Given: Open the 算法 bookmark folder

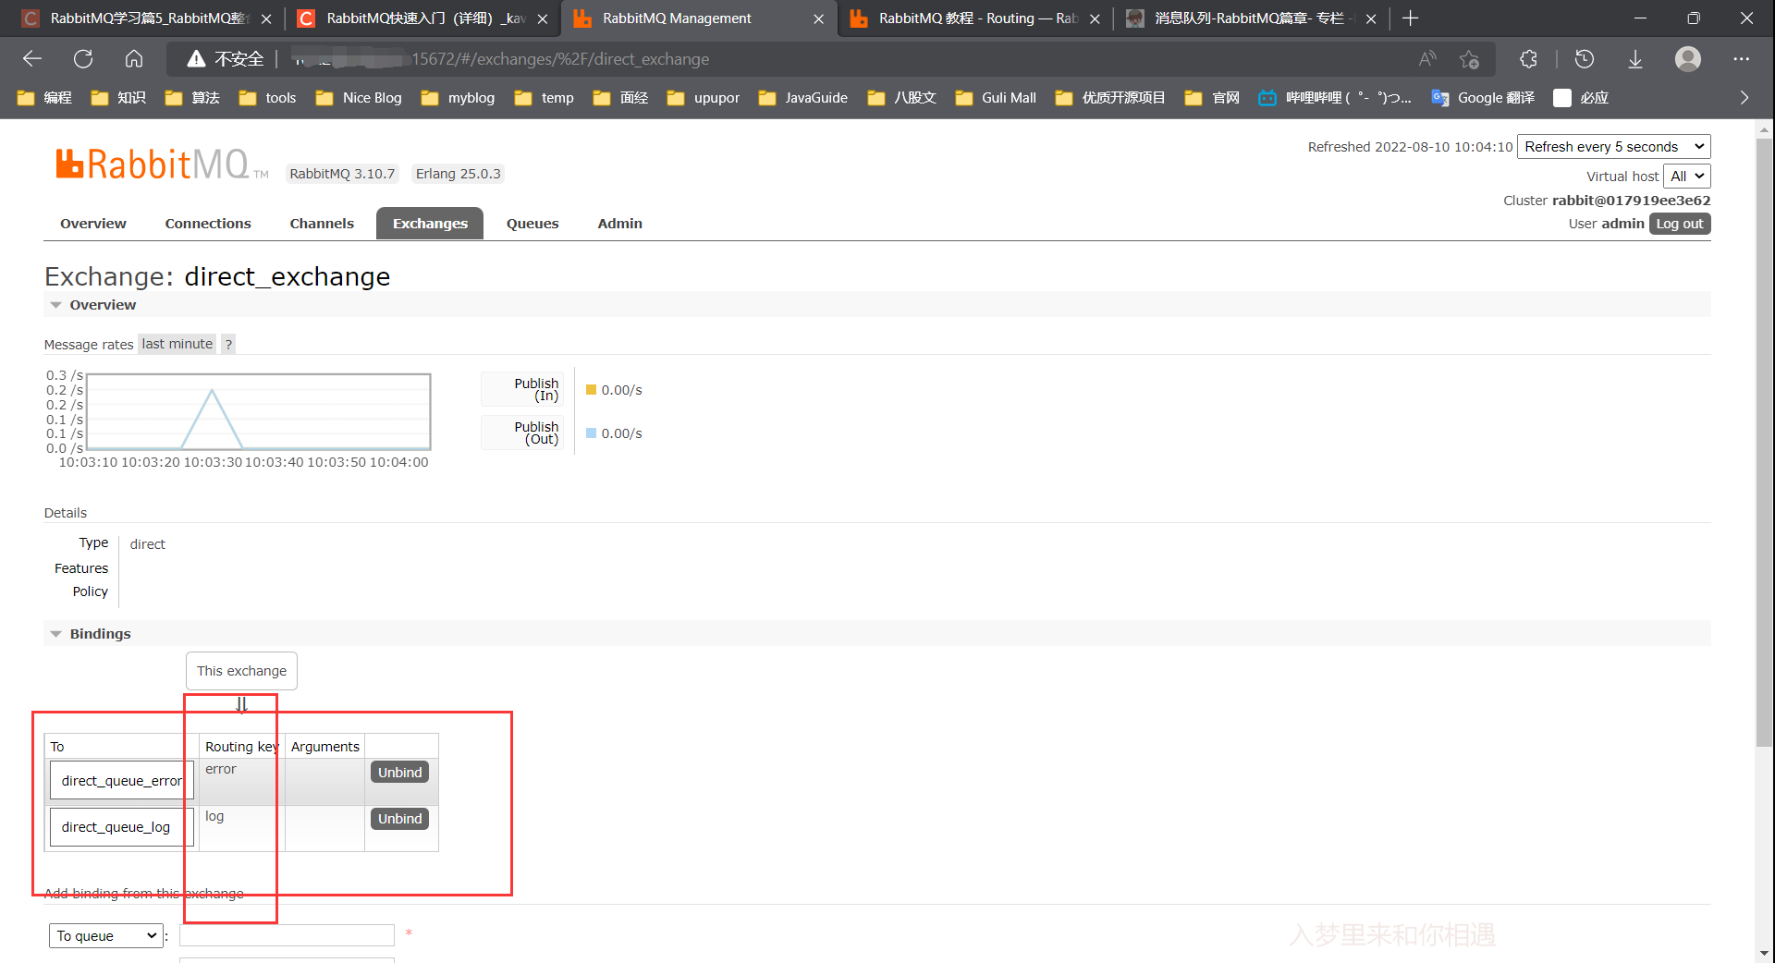Looking at the screenshot, I should 192,98.
